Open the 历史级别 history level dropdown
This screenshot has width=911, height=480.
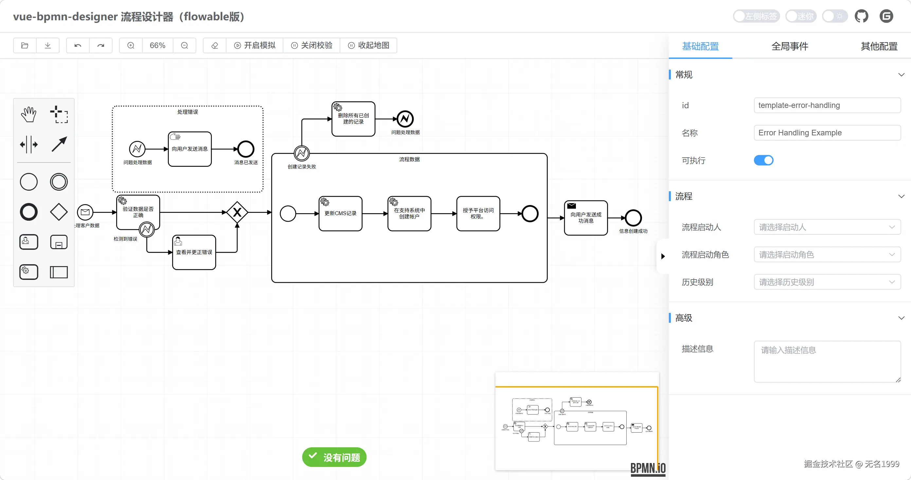827,282
